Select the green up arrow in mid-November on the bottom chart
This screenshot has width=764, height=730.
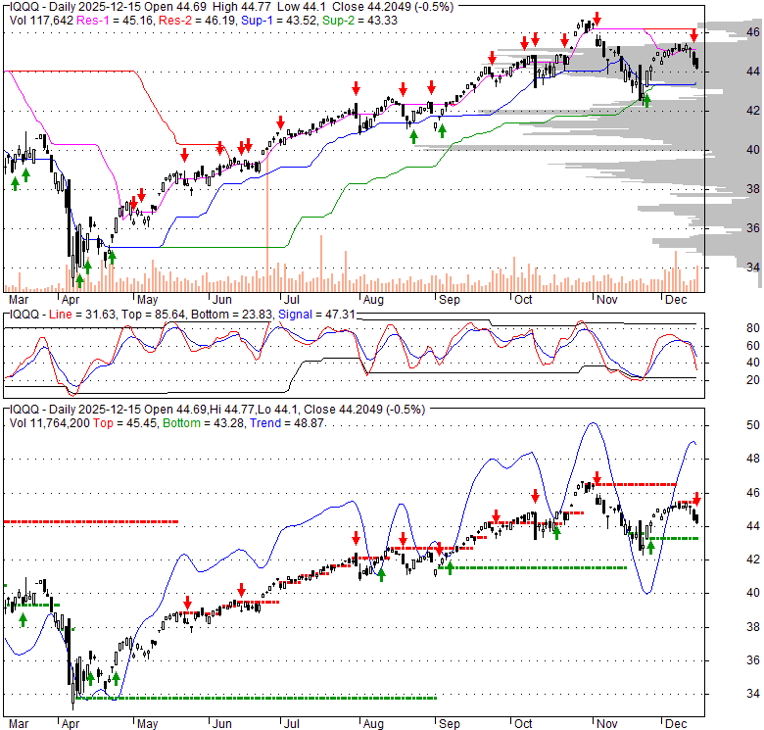point(650,548)
